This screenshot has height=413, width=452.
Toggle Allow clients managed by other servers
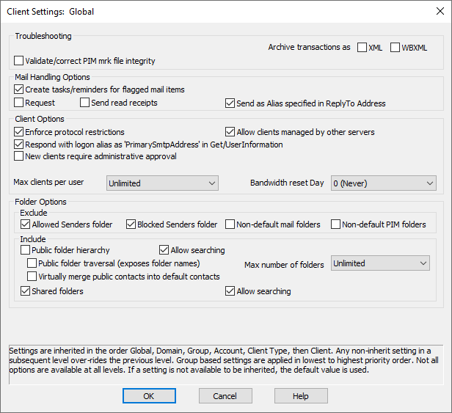click(230, 132)
